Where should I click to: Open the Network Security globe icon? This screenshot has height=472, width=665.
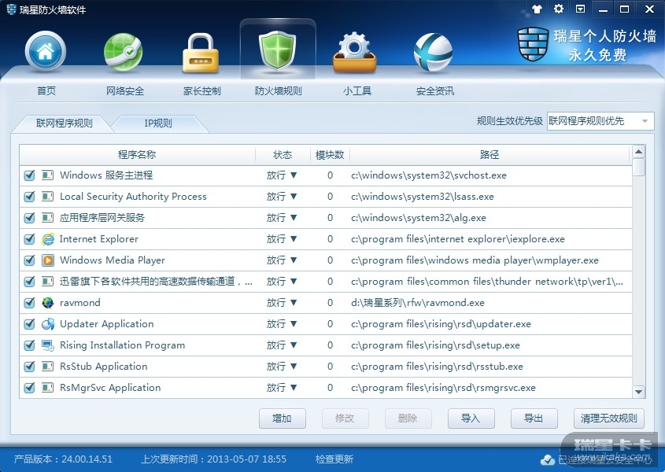(x=124, y=52)
